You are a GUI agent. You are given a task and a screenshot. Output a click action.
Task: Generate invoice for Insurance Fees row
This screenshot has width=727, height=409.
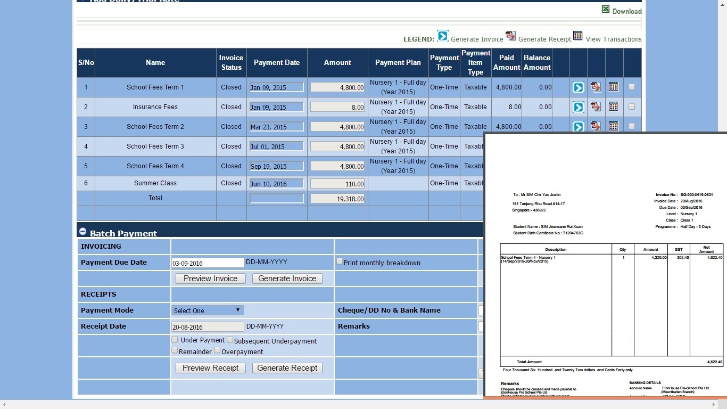578,107
